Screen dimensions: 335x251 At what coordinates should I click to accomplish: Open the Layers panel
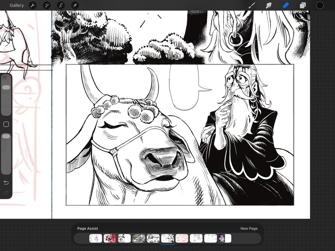click(303, 5)
